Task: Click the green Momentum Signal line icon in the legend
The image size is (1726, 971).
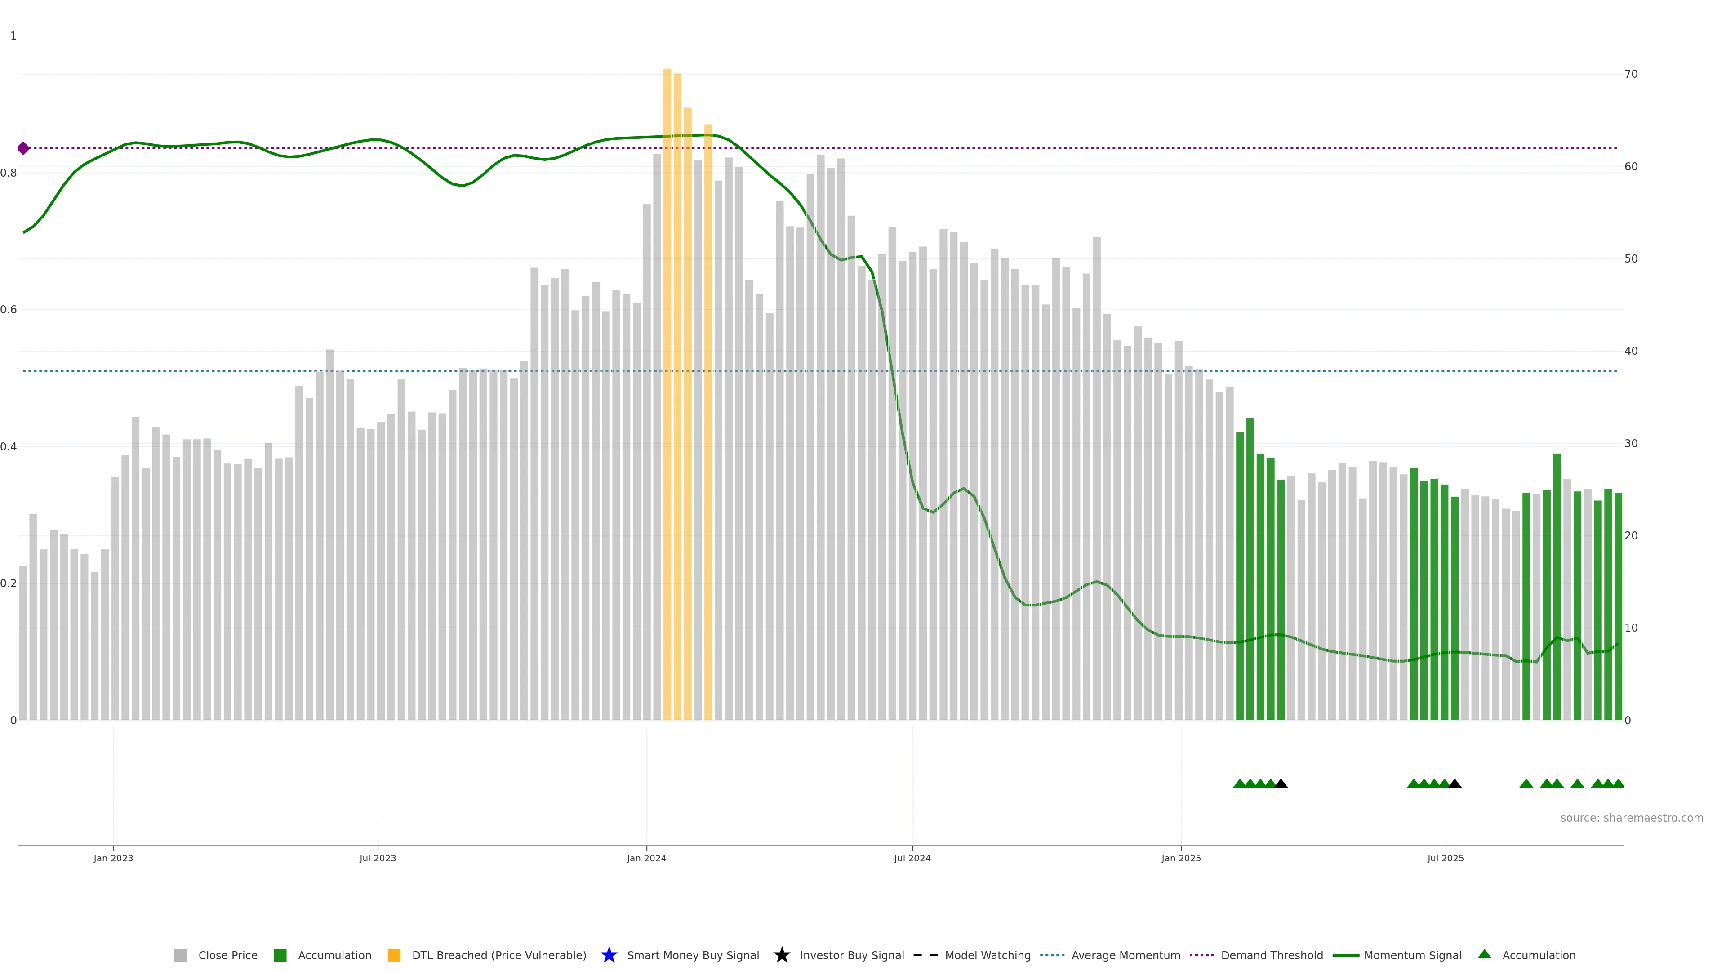Action: [1345, 955]
